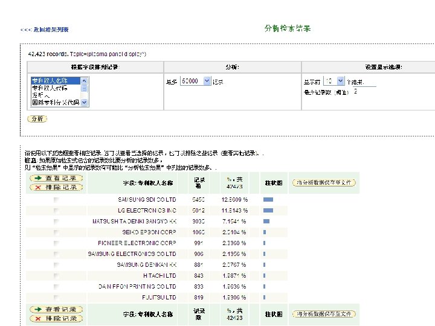Viewport: 435px width, 326px height.
Task: Check the DAINIPPON PRINTING CO LTD row checkbox
Action: [56, 286]
